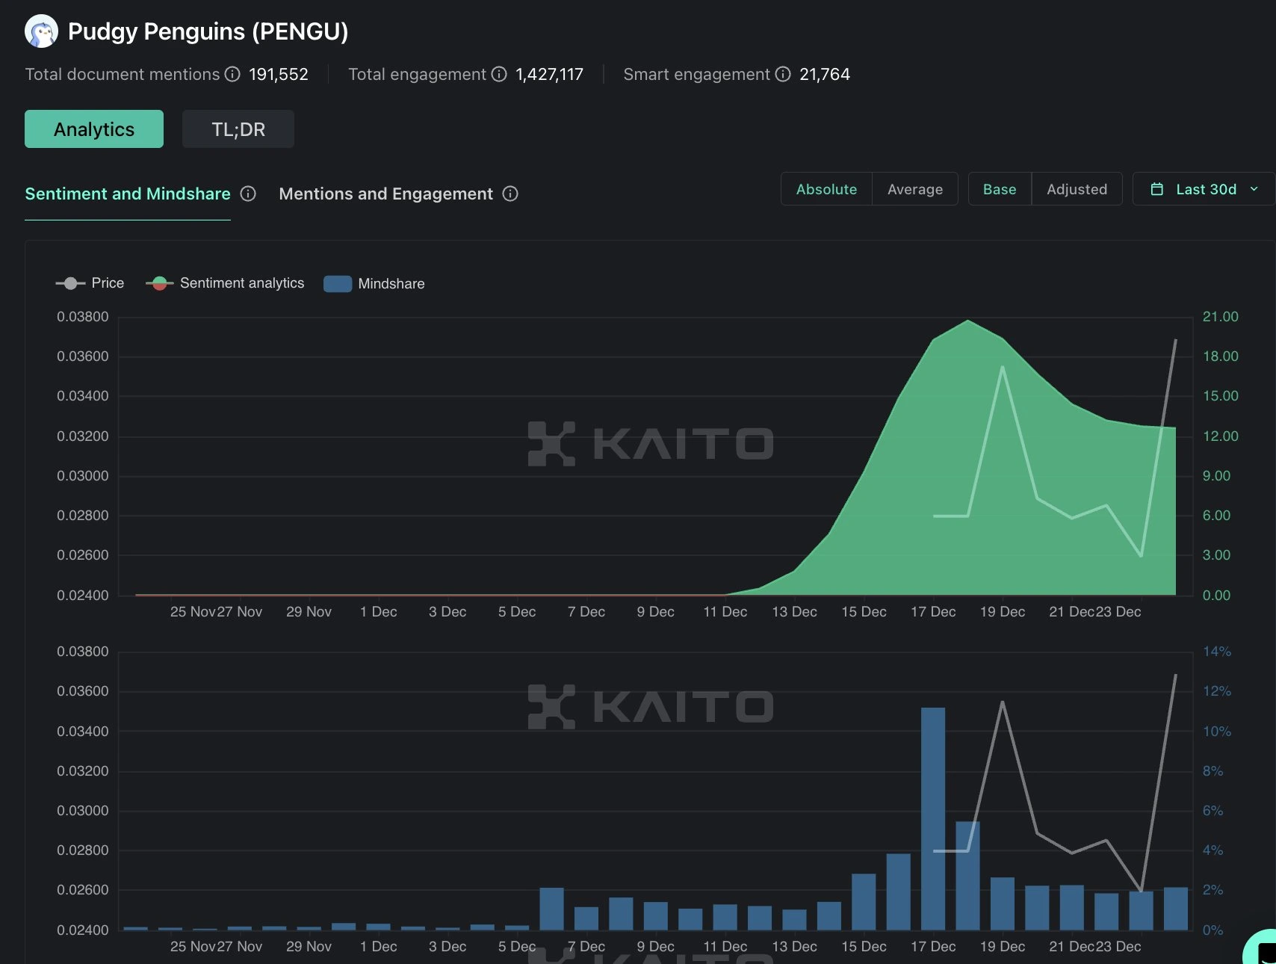Image resolution: width=1276 pixels, height=964 pixels.
Task: Click the Pudgy Penguins (PENGU) title
Action: (x=208, y=31)
